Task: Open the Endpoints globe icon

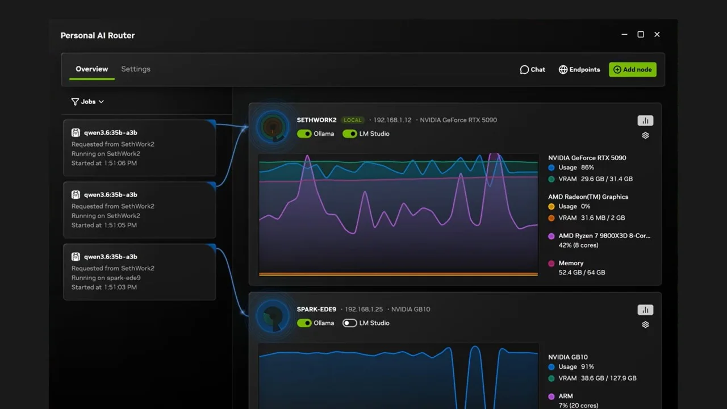Action: tap(563, 70)
